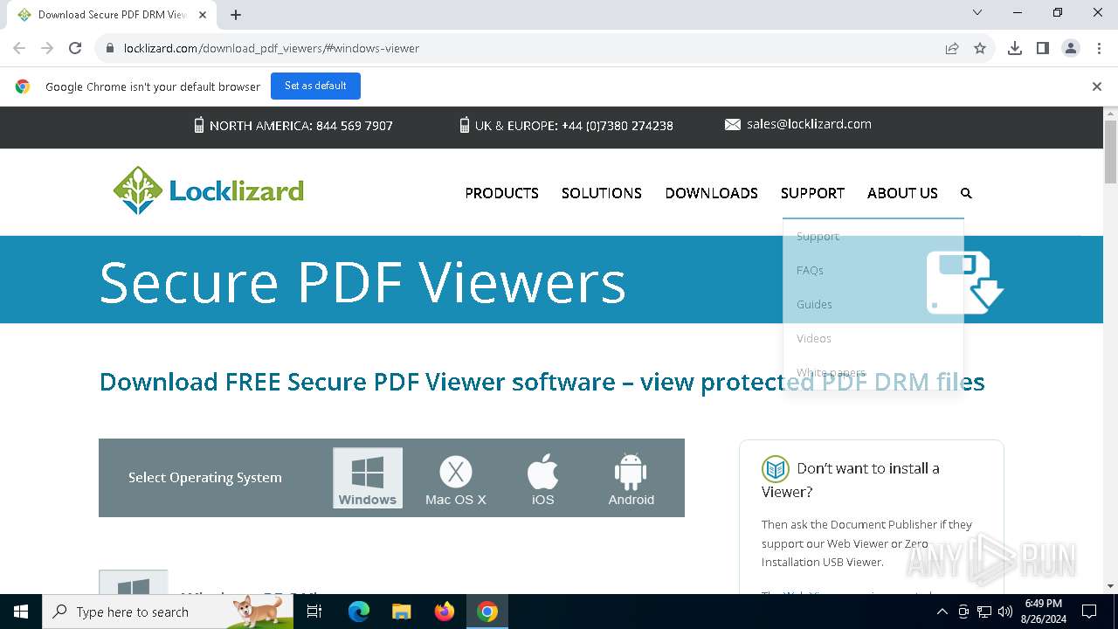The height and width of the screenshot is (629, 1118).
Task: Open DOWNLOADS menu
Action: 711,193
